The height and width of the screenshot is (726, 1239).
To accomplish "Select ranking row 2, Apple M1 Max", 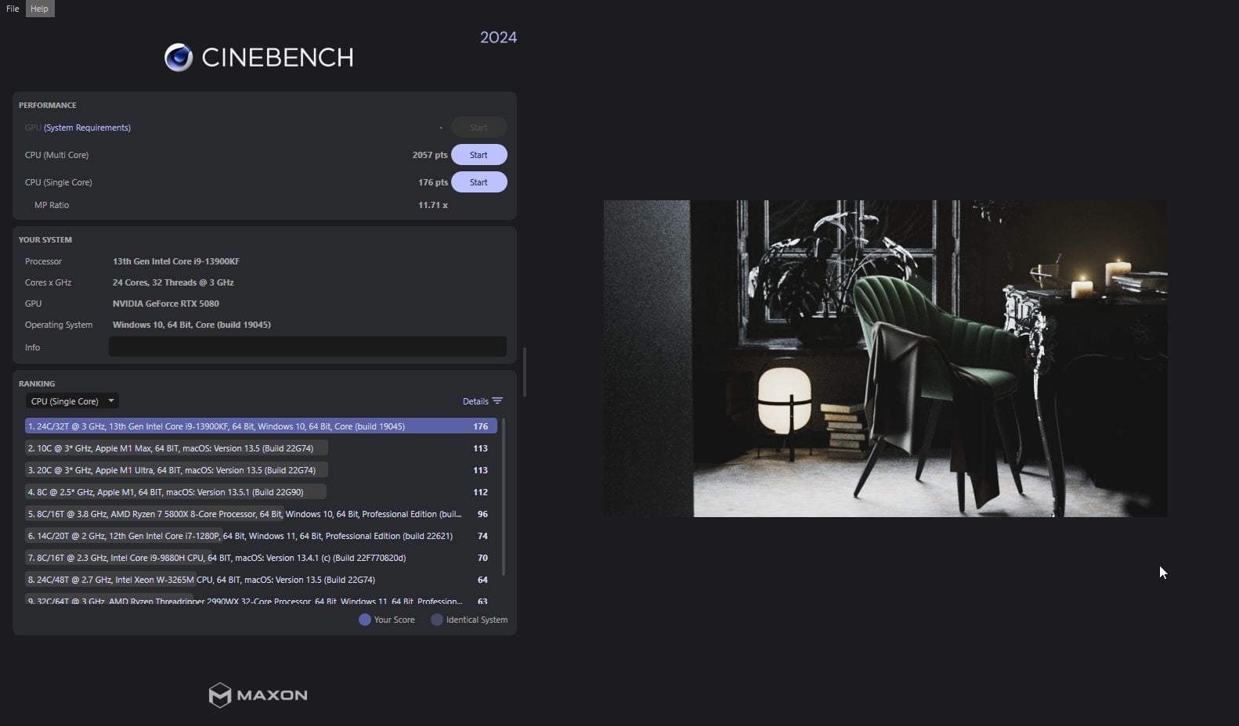I will click(x=261, y=448).
